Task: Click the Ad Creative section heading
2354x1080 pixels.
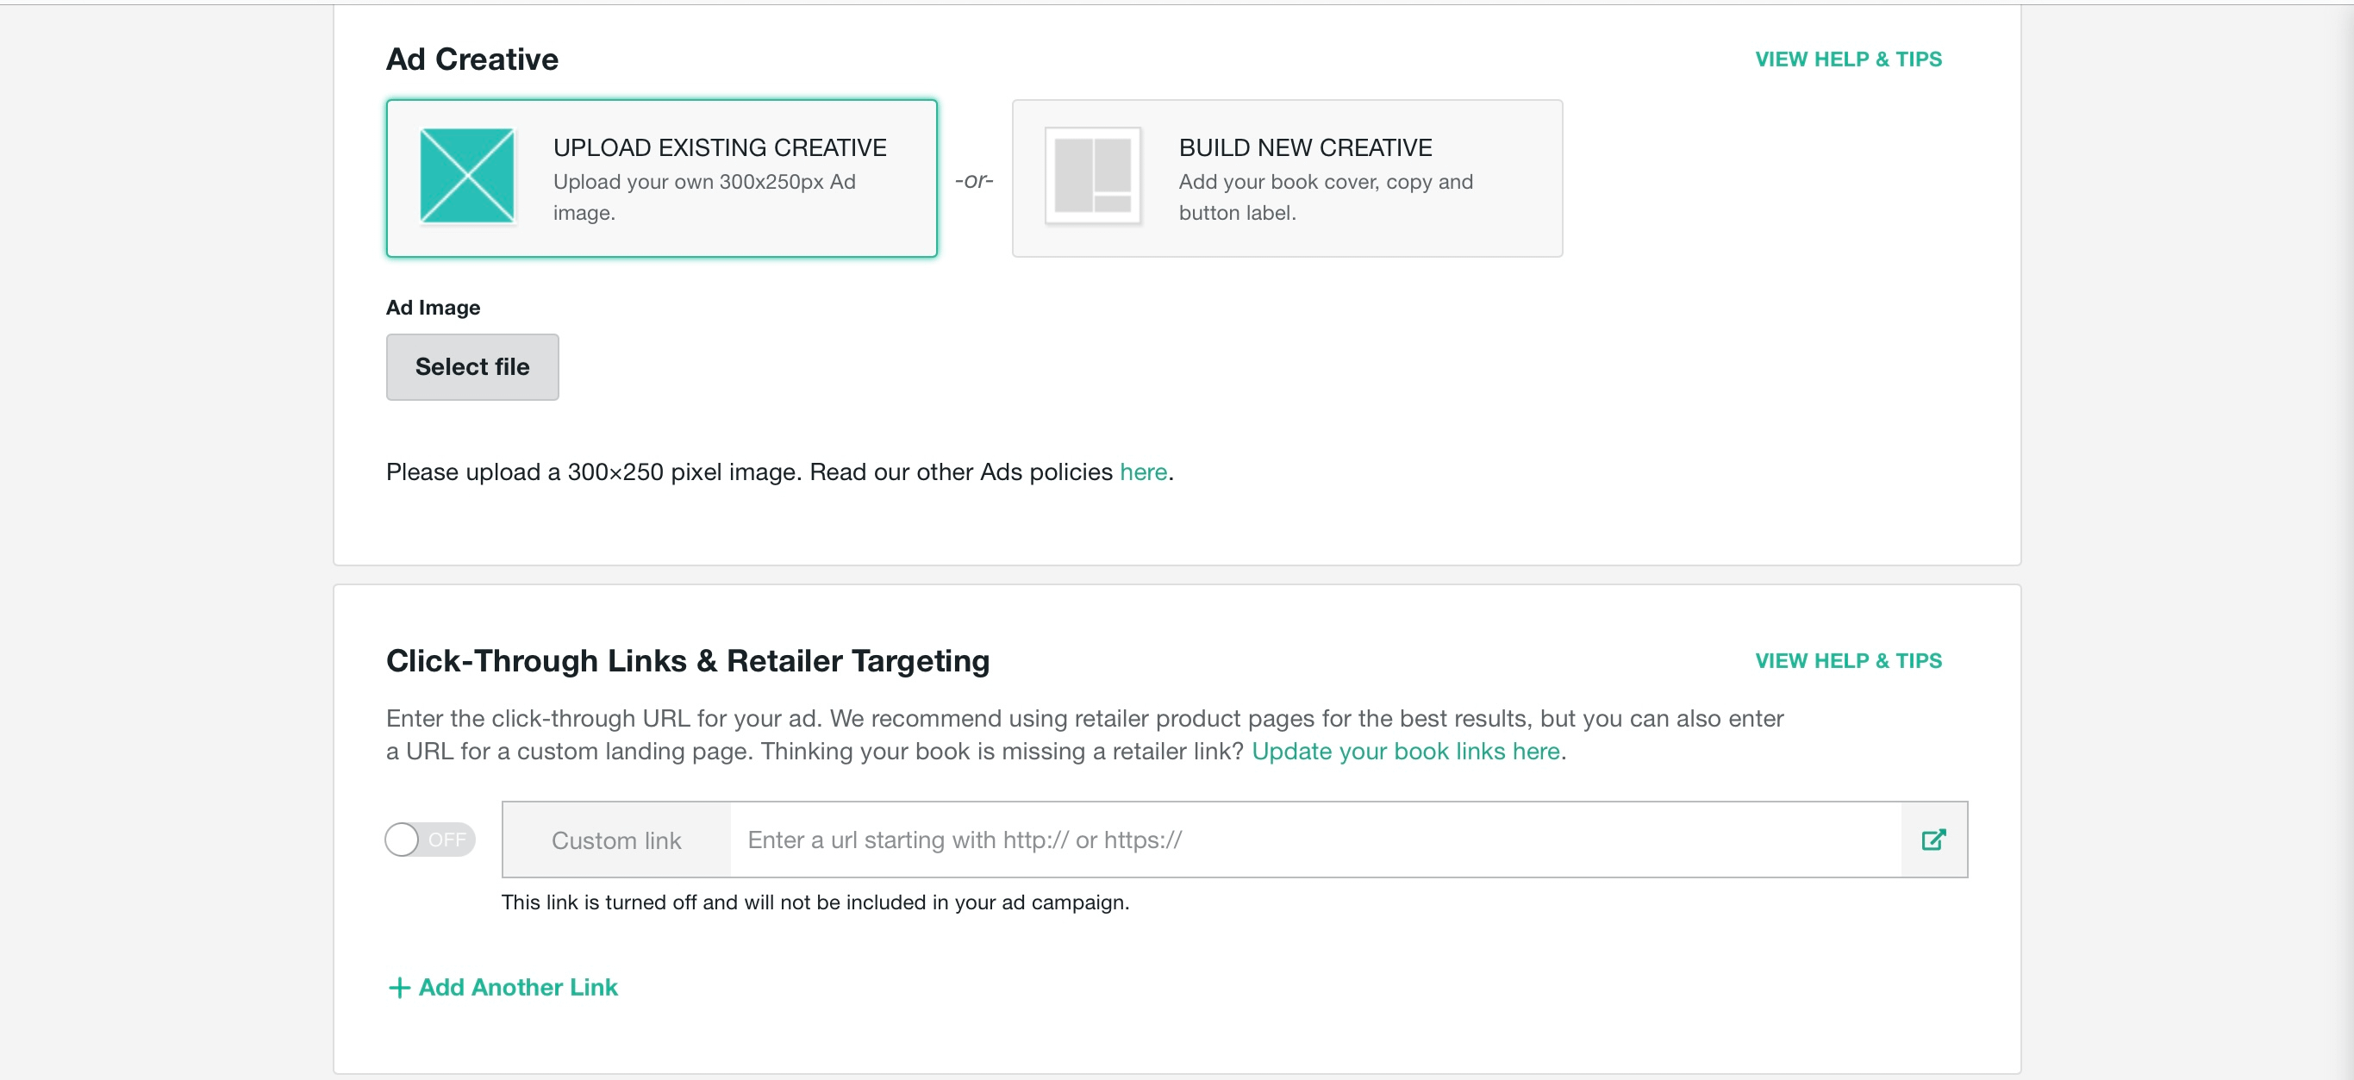Action: coord(472,59)
